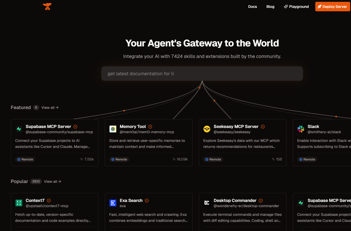Open the Blog page

pos(270,7)
